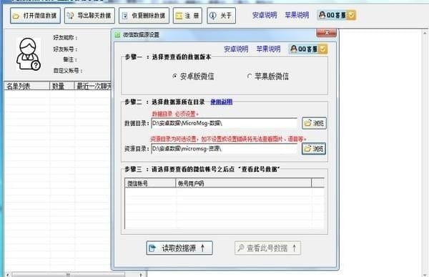Open 安卓说明 link in main toolbar
Viewport: 429px width, 277px height.
pos(265,15)
